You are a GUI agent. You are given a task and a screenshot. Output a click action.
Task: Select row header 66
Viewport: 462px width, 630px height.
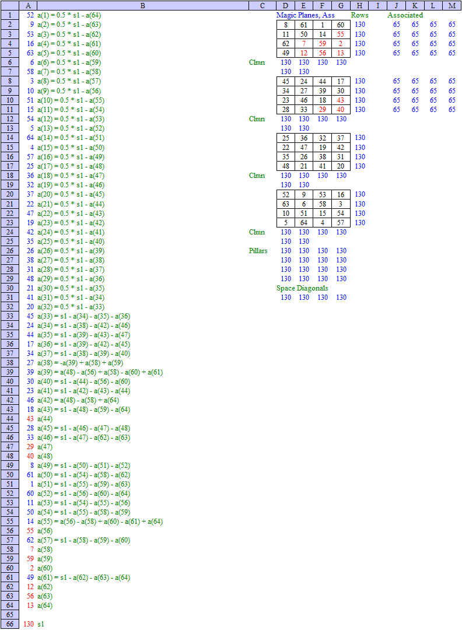[x=10, y=624]
